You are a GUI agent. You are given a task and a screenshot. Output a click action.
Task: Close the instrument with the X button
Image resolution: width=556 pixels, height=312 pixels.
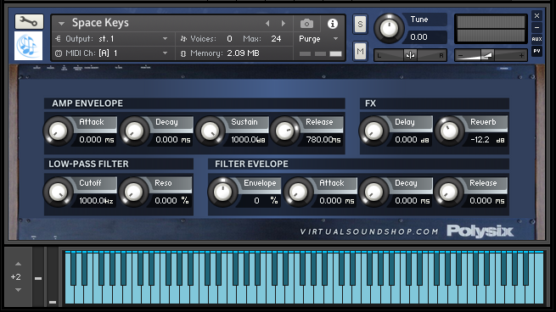pyautogui.click(x=536, y=15)
